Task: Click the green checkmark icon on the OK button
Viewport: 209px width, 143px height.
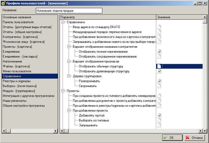Action: (165, 138)
